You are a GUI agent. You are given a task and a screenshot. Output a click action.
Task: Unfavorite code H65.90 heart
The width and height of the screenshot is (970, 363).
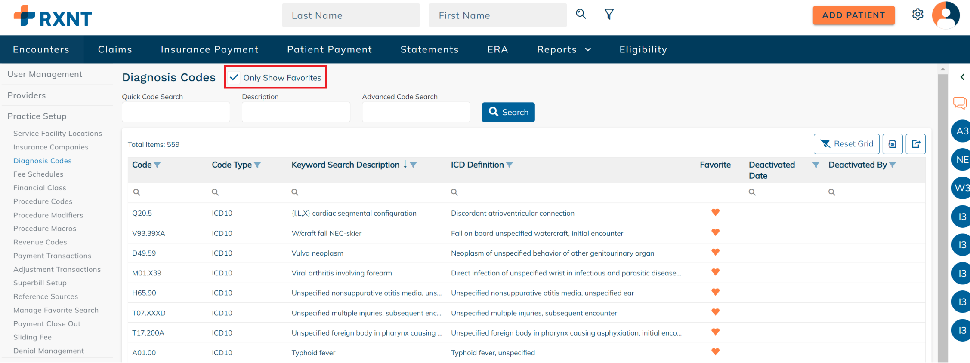(x=715, y=292)
